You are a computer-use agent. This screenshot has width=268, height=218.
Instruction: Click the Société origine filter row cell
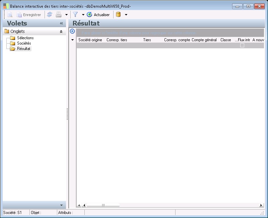coord(91,45)
